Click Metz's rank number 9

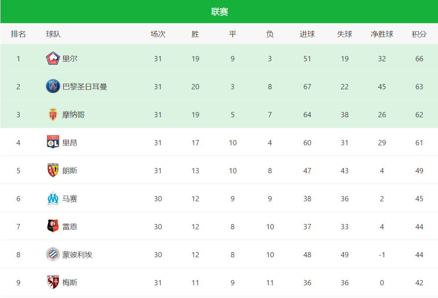click(x=18, y=283)
